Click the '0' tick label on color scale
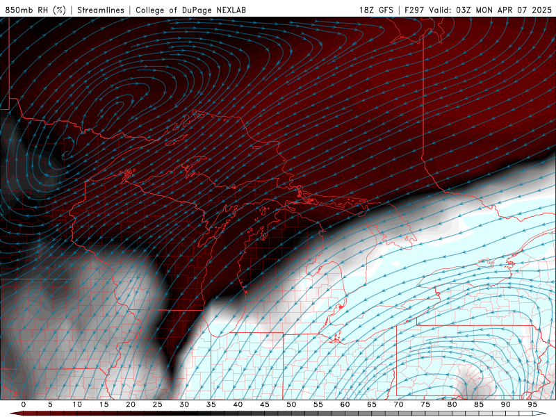The height and width of the screenshot is (417, 556). 24,404
